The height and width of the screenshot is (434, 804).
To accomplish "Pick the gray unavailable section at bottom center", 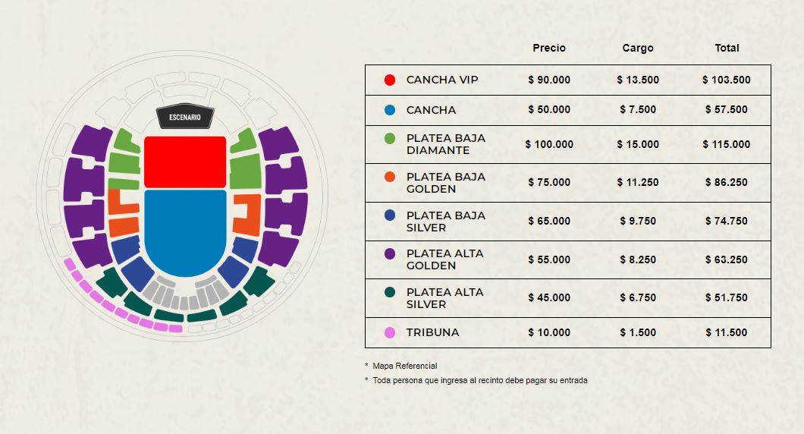I will pyautogui.click(x=185, y=294).
